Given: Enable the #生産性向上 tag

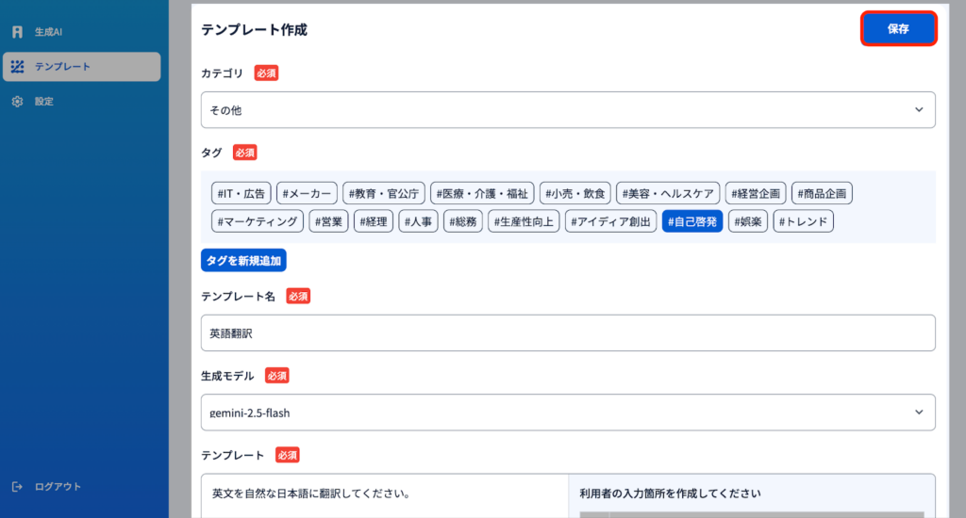Looking at the screenshot, I should pos(524,222).
